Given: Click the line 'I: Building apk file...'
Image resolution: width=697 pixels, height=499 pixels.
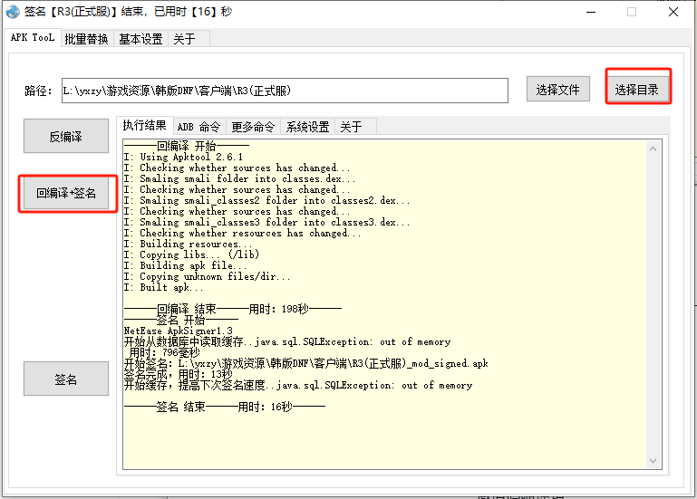Looking at the screenshot, I should coord(185,265).
